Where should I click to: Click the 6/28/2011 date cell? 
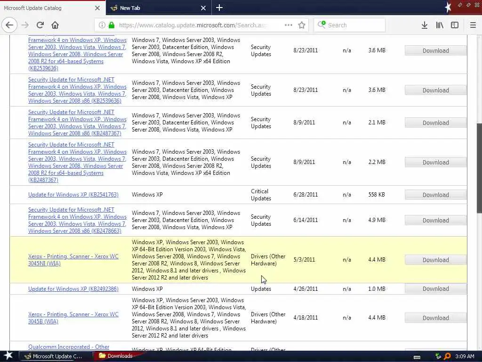tap(305, 195)
